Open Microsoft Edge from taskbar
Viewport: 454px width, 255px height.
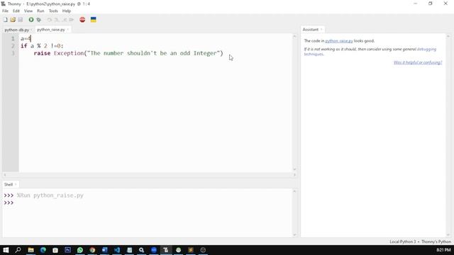pyautogui.click(x=43, y=250)
